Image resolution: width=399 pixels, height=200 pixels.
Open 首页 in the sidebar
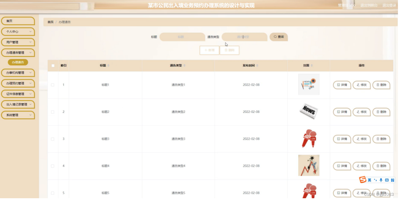click(18, 21)
